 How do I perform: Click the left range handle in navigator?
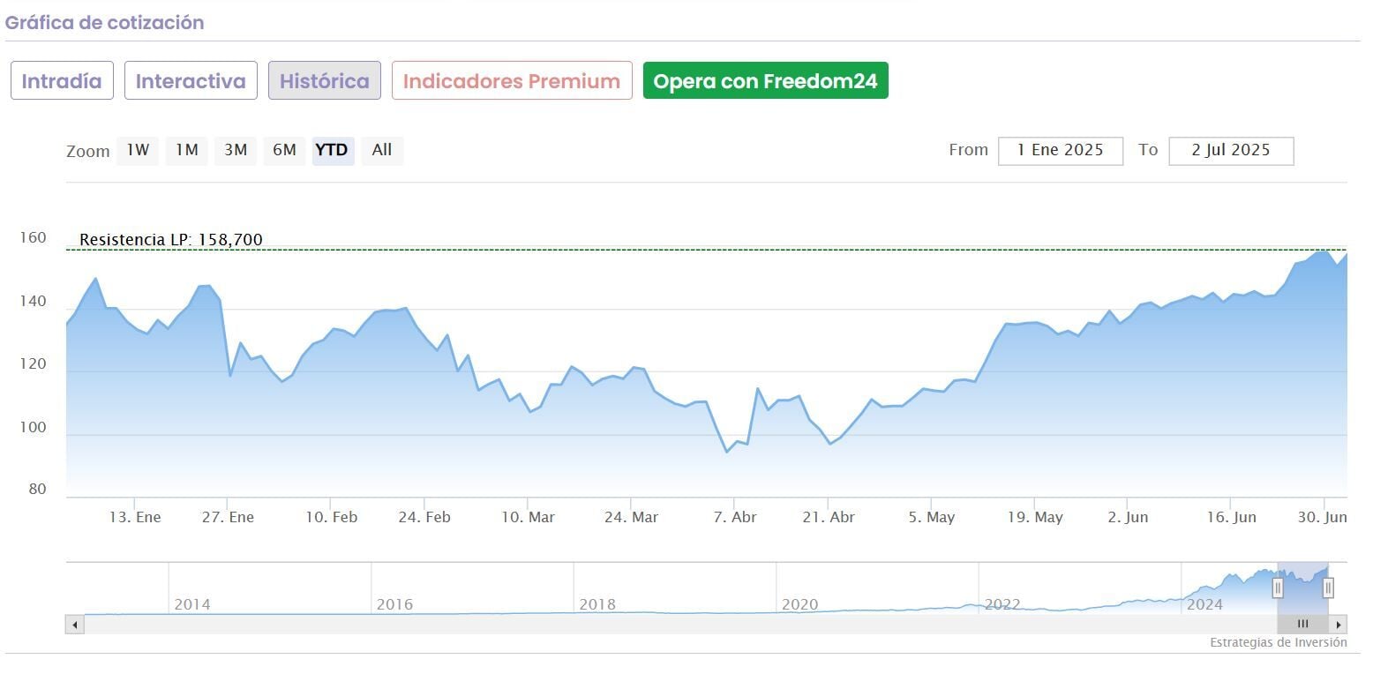1277,587
